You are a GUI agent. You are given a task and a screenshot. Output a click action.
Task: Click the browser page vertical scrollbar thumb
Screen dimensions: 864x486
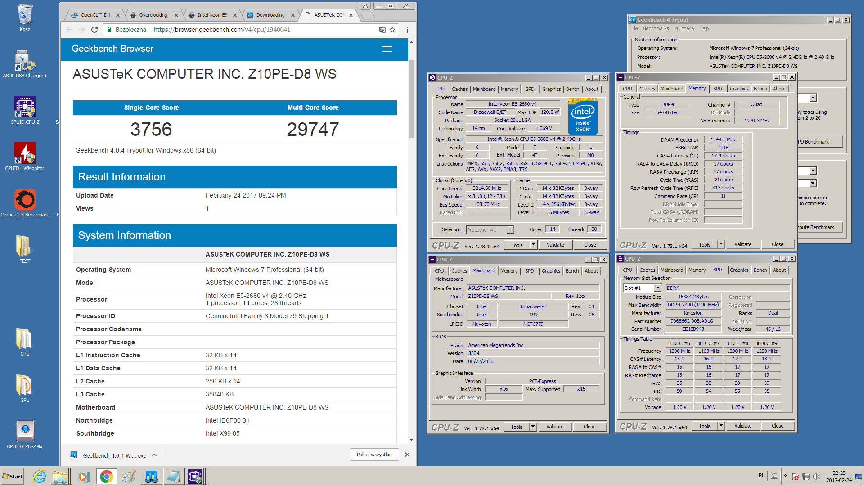[411, 99]
